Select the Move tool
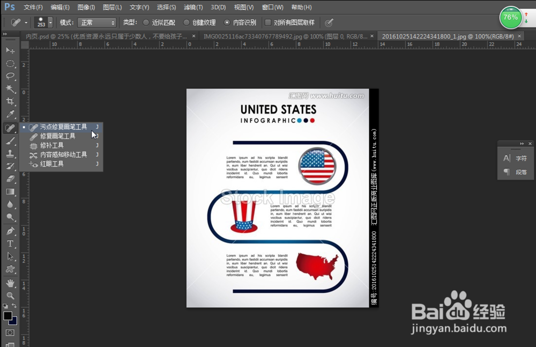Screen dimensions: 536x347 [x=10, y=50]
